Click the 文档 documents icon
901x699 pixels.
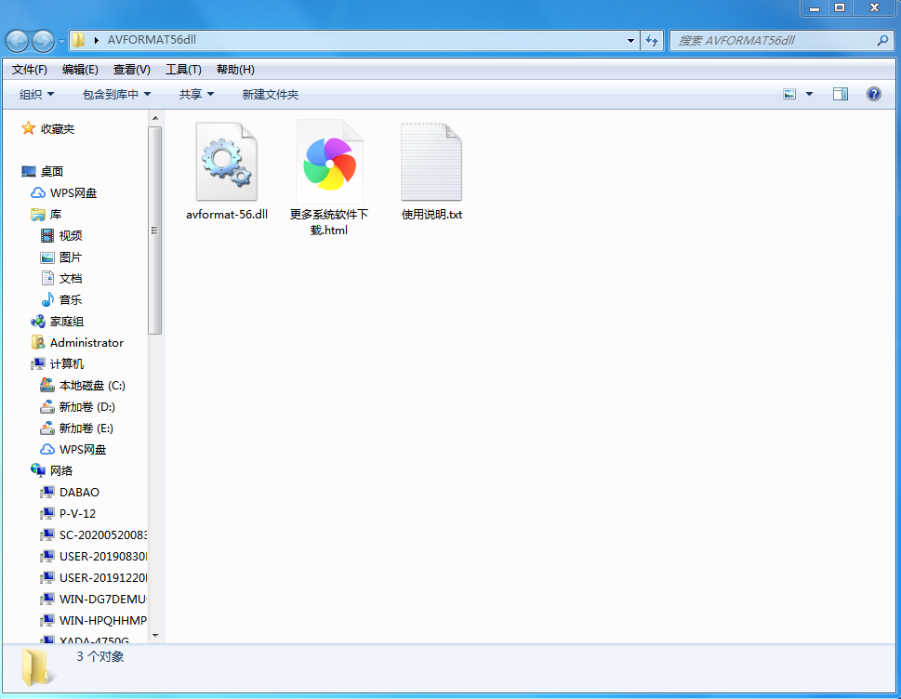47,278
